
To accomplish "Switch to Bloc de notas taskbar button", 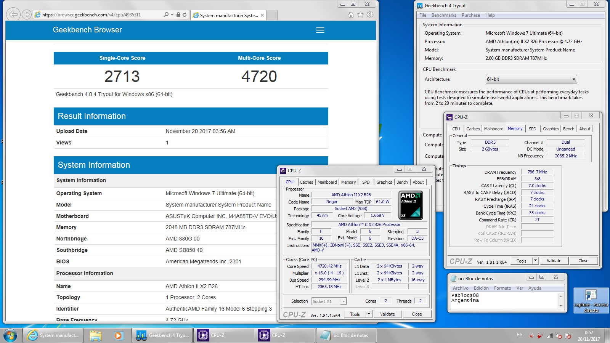I will point(346,335).
